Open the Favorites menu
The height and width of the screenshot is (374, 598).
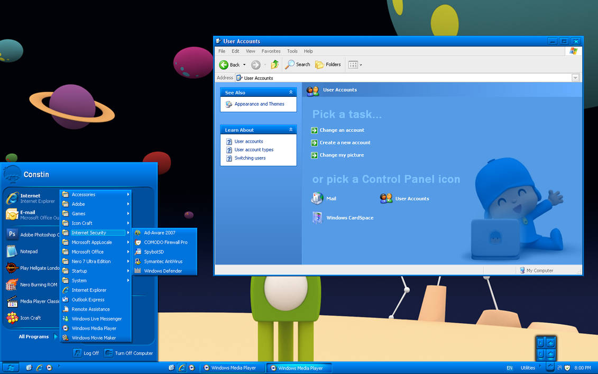coord(271,51)
